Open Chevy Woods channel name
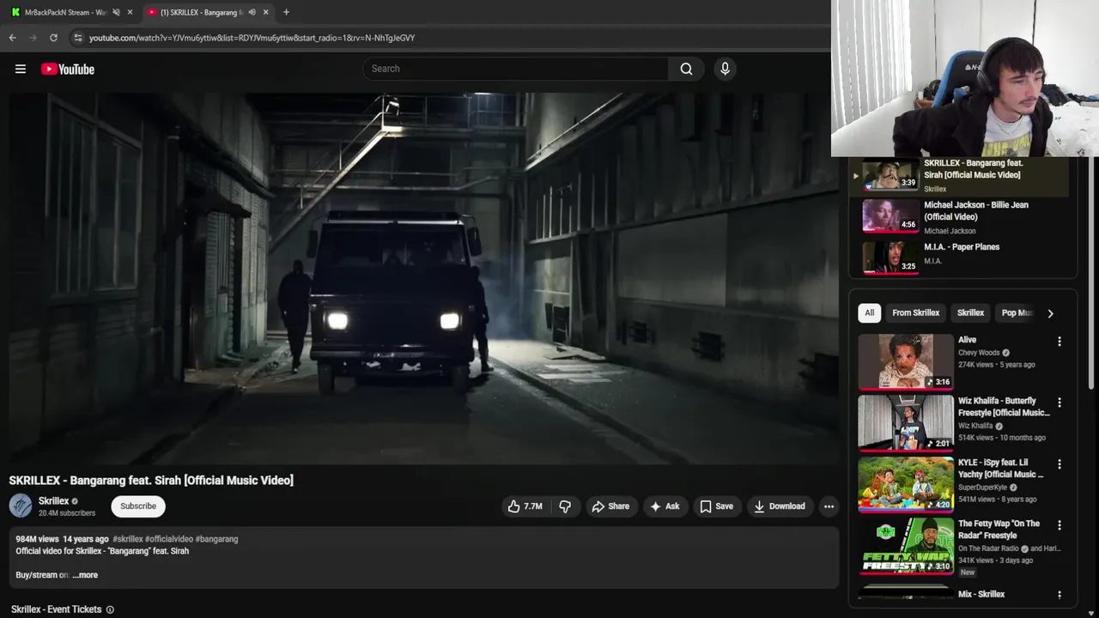This screenshot has height=618, width=1099. [x=979, y=353]
